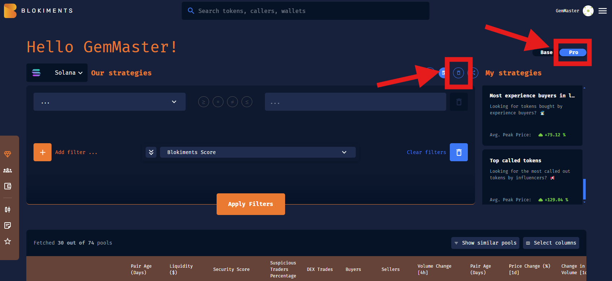The height and width of the screenshot is (281, 612).
Task: Click the diamond icon in the sidebar
Action: pos(8,154)
